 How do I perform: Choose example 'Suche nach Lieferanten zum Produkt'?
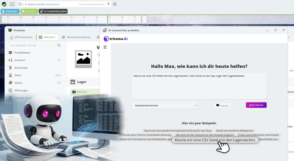click(258, 135)
